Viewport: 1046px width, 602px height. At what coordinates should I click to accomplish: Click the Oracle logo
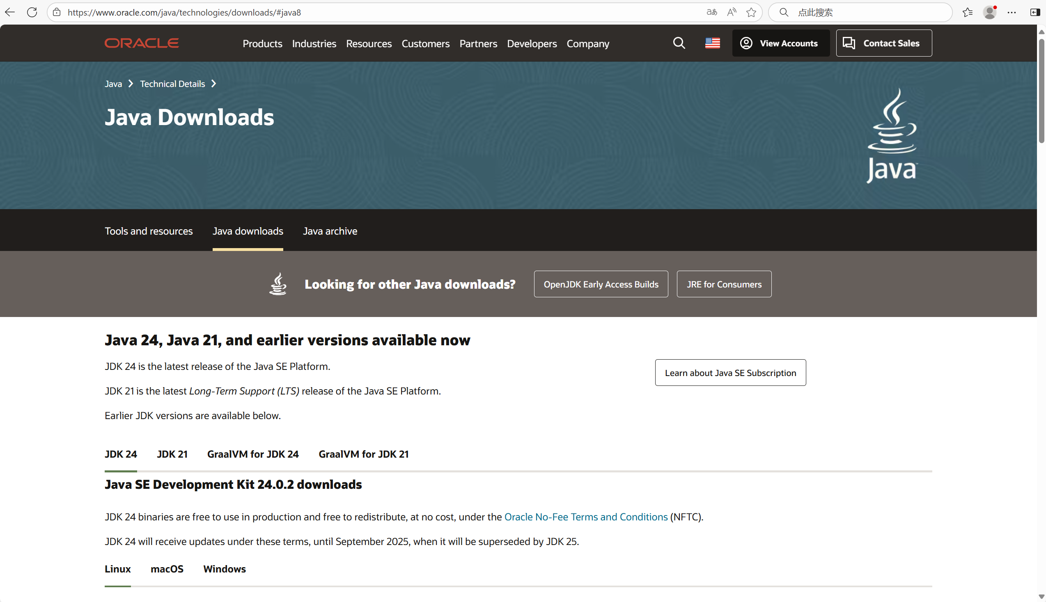click(142, 43)
